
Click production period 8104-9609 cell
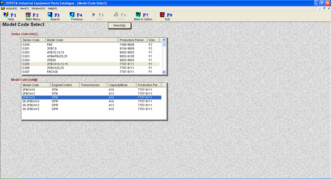[127, 49]
